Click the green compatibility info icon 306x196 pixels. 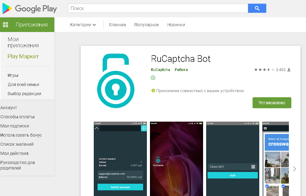click(153, 91)
